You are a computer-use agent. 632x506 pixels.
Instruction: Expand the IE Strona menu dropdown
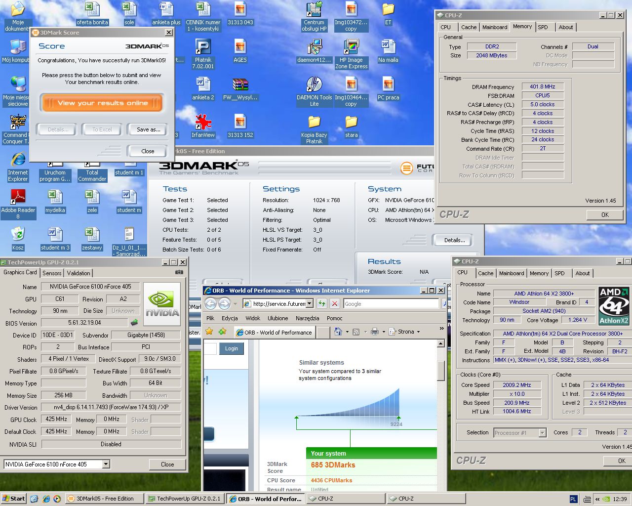pos(418,332)
